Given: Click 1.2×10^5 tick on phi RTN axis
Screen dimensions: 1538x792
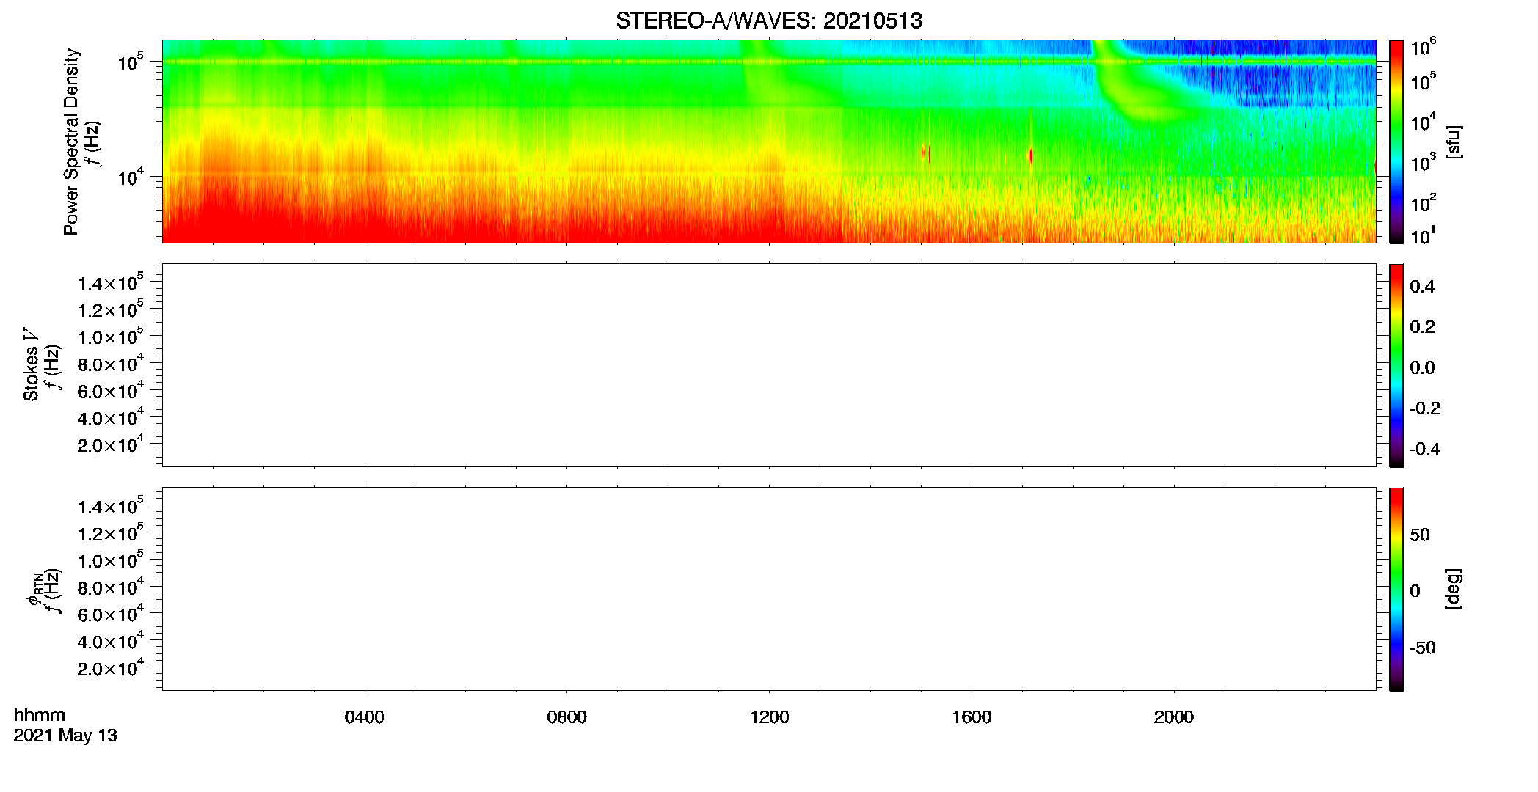Looking at the screenshot, I should tap(111, 532).
